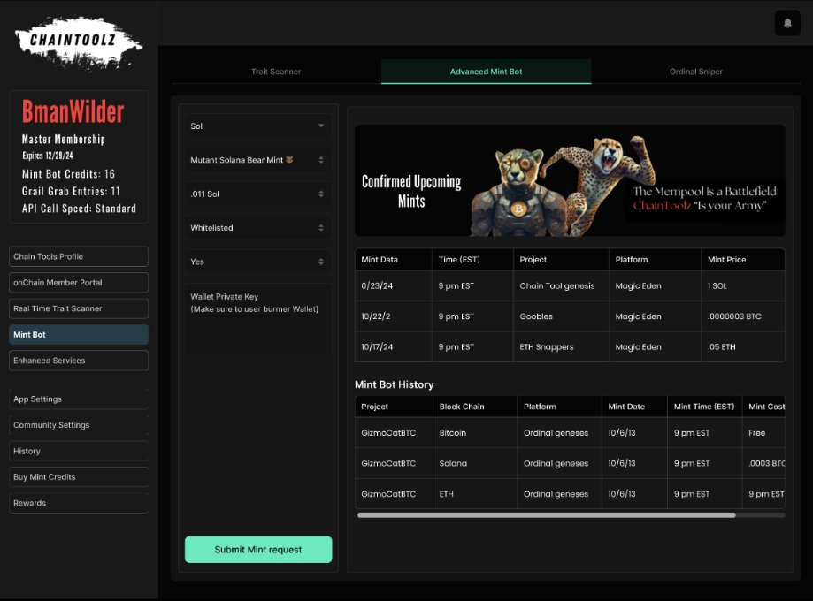Open Mutant Solana Bear Mint selector

257,160
